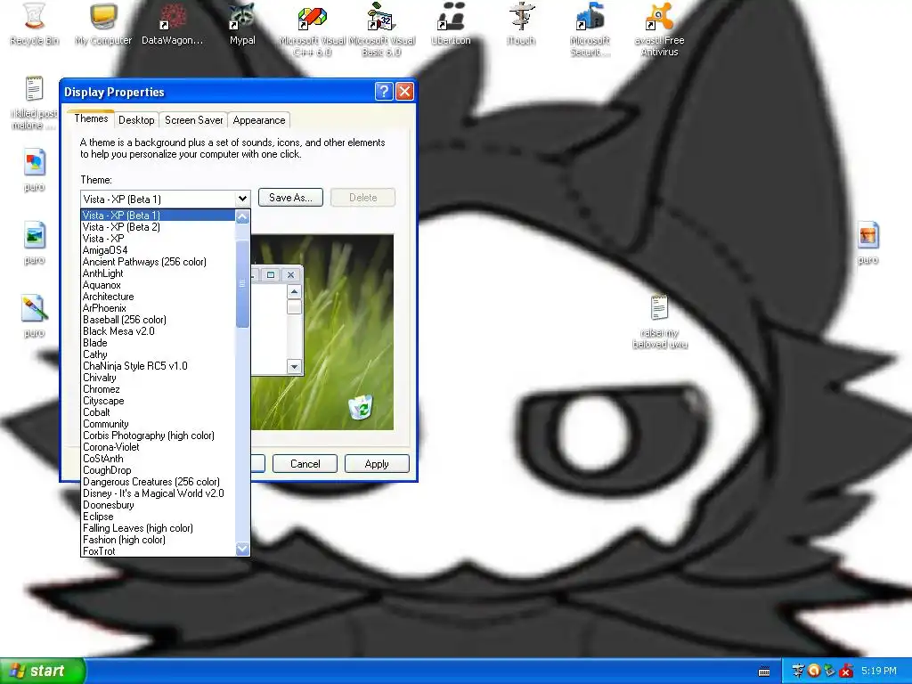Select the Ubericon desktop shortcut

tap(451, 16)
